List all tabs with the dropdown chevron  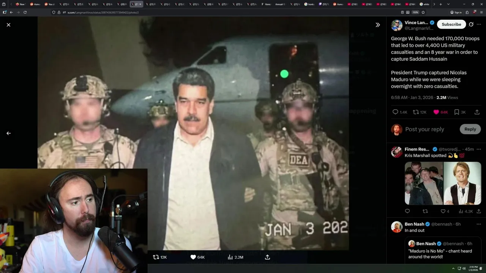click(x=448, y=4)
